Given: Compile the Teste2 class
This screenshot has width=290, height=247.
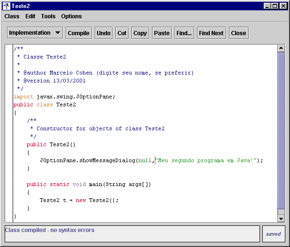Looking at the screenshot, I should pyautogui.click(x=79, y=33).
